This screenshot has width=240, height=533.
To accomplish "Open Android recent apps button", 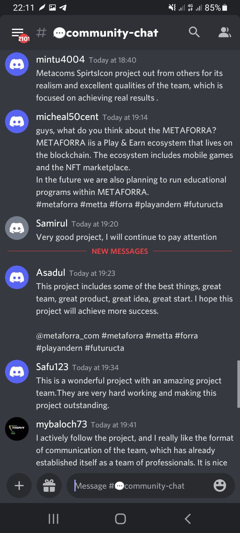I will tap(53, 519).
